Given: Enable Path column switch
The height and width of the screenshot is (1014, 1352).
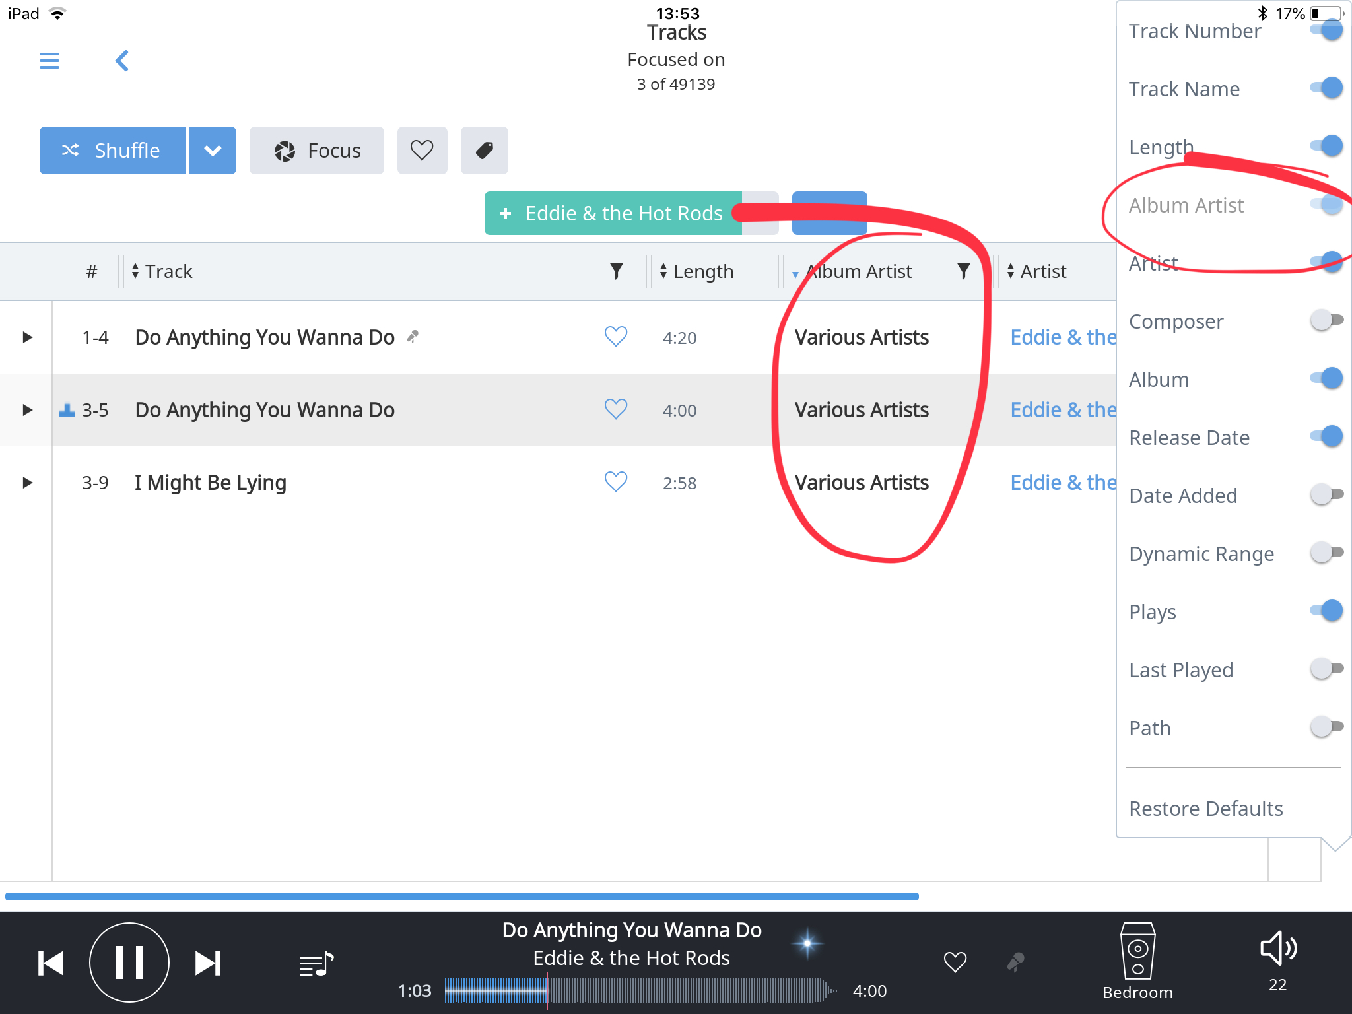Looking at the screenshot, I should (x=1327, y=727).
